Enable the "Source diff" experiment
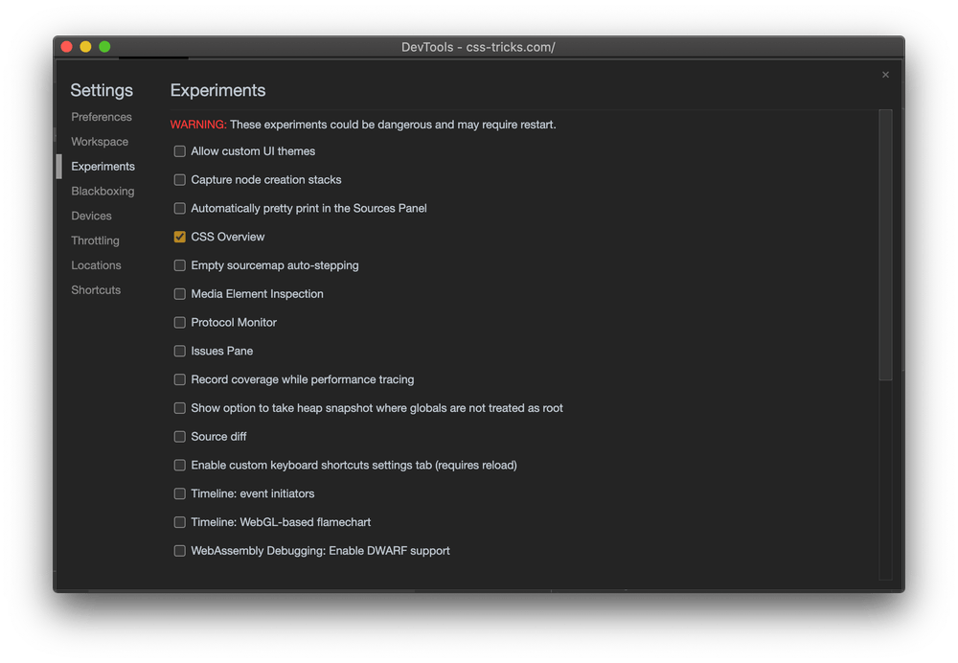Screen dimensions: 958x663 [x=179, y=436]
